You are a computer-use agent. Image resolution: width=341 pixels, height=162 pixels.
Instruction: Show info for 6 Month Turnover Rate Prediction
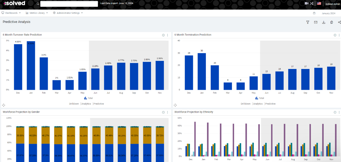tap(163, 35)
